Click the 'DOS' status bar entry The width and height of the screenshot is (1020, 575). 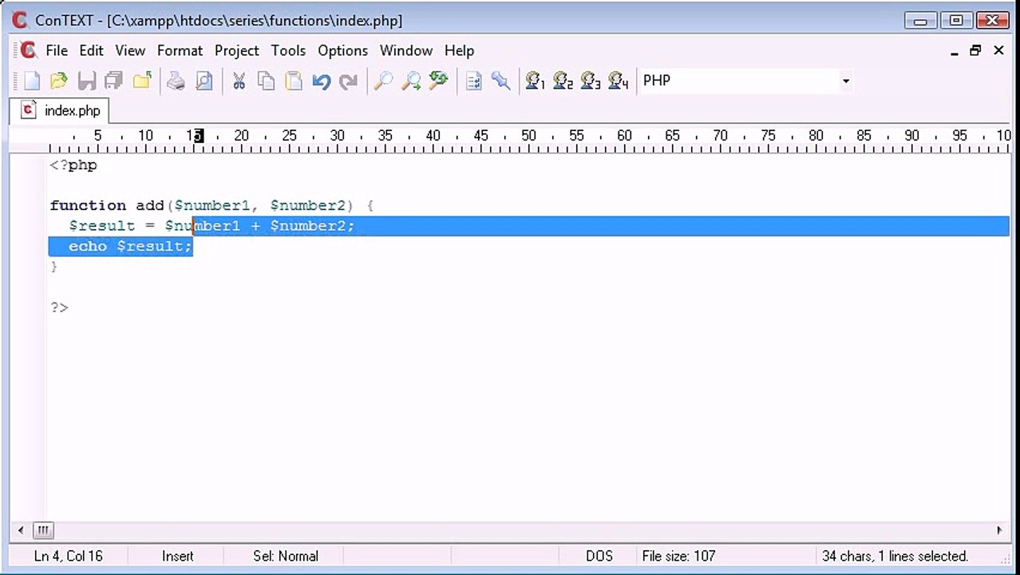click(x=599, y=556)
